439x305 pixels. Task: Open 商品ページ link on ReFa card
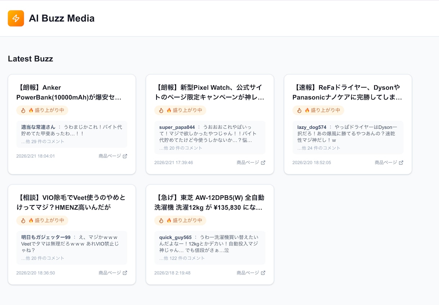pyautogui.click(x=389, y=163)
